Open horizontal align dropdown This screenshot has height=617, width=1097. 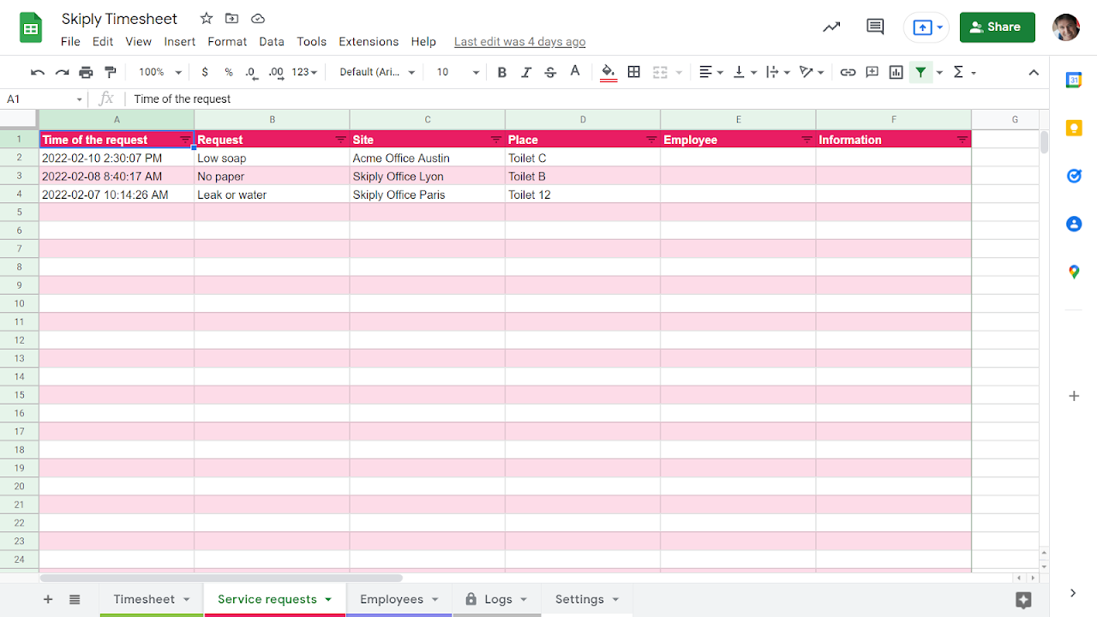710,72
